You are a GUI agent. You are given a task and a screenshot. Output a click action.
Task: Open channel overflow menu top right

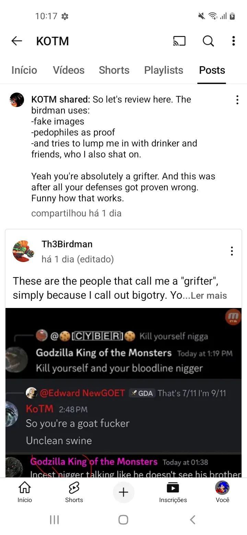coord(234,41)
